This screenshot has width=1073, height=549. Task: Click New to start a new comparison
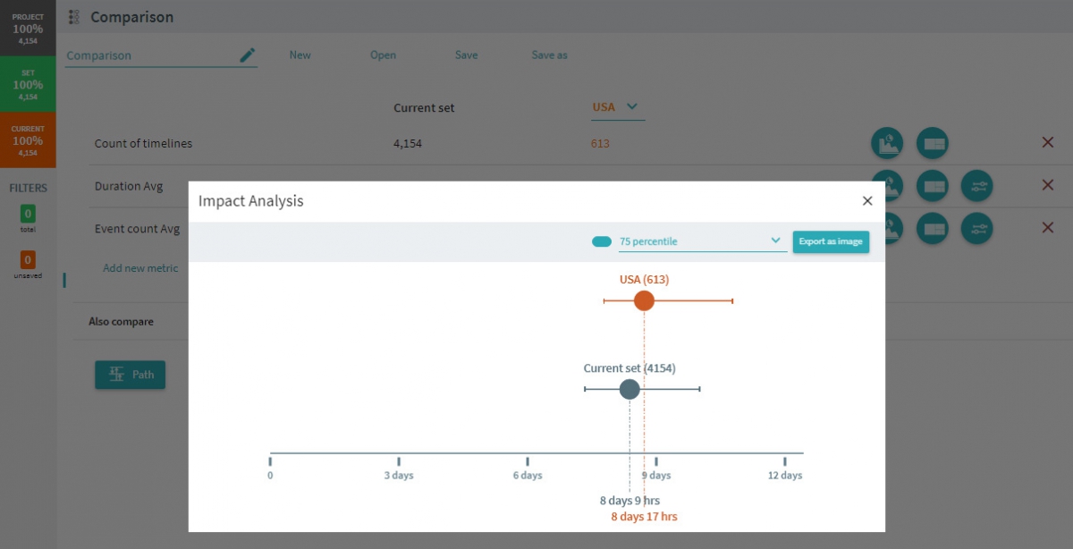300,55
